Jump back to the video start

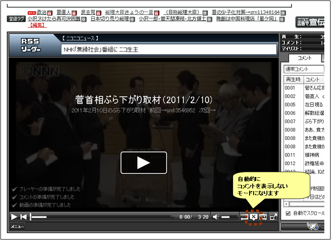click(x=24, y=217)
